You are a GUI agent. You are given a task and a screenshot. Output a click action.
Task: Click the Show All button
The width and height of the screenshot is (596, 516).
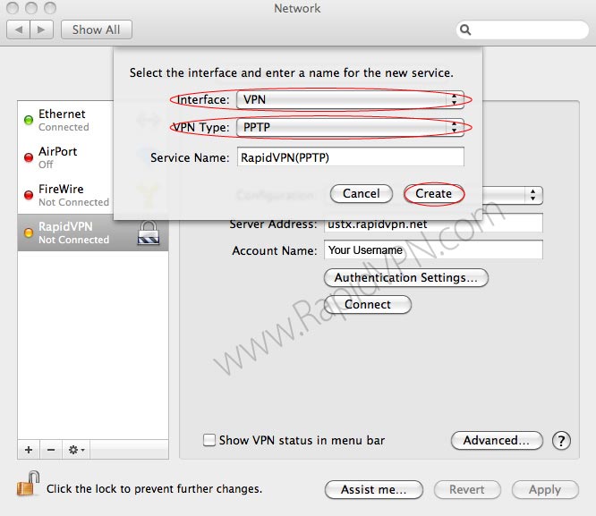[x=97, y=30]
